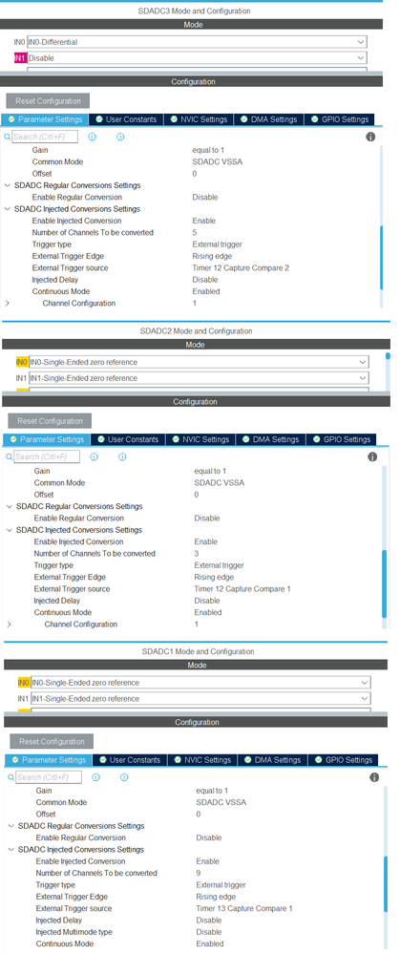Click Reset Configuration in SDADC2 panel
Screen dimensions: 400x954
click(x=50, y=421)
